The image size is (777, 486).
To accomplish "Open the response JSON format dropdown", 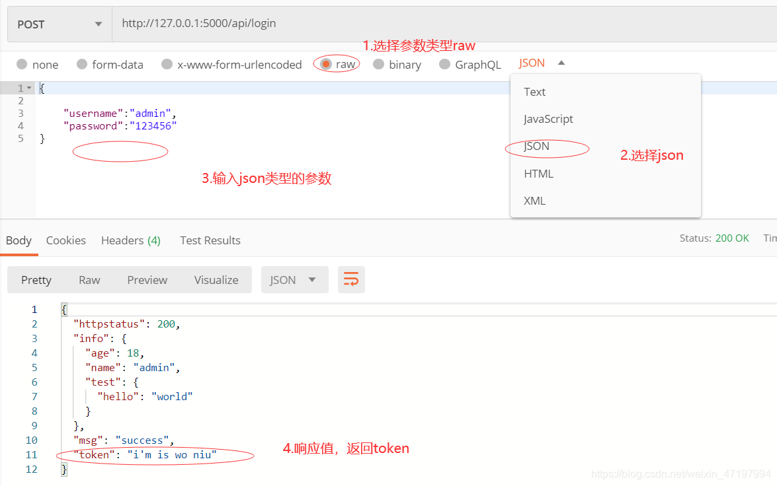I will pos(295,279).
